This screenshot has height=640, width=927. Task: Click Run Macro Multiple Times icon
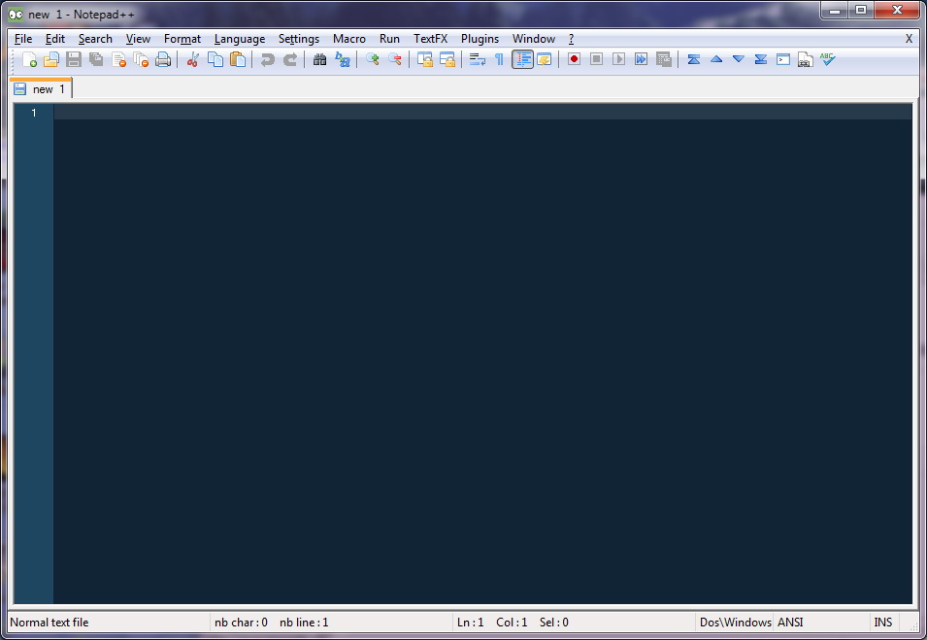pos(642,59)
